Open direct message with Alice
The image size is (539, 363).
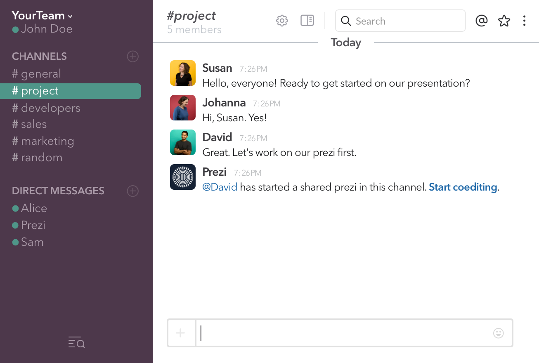click(34, 208)
